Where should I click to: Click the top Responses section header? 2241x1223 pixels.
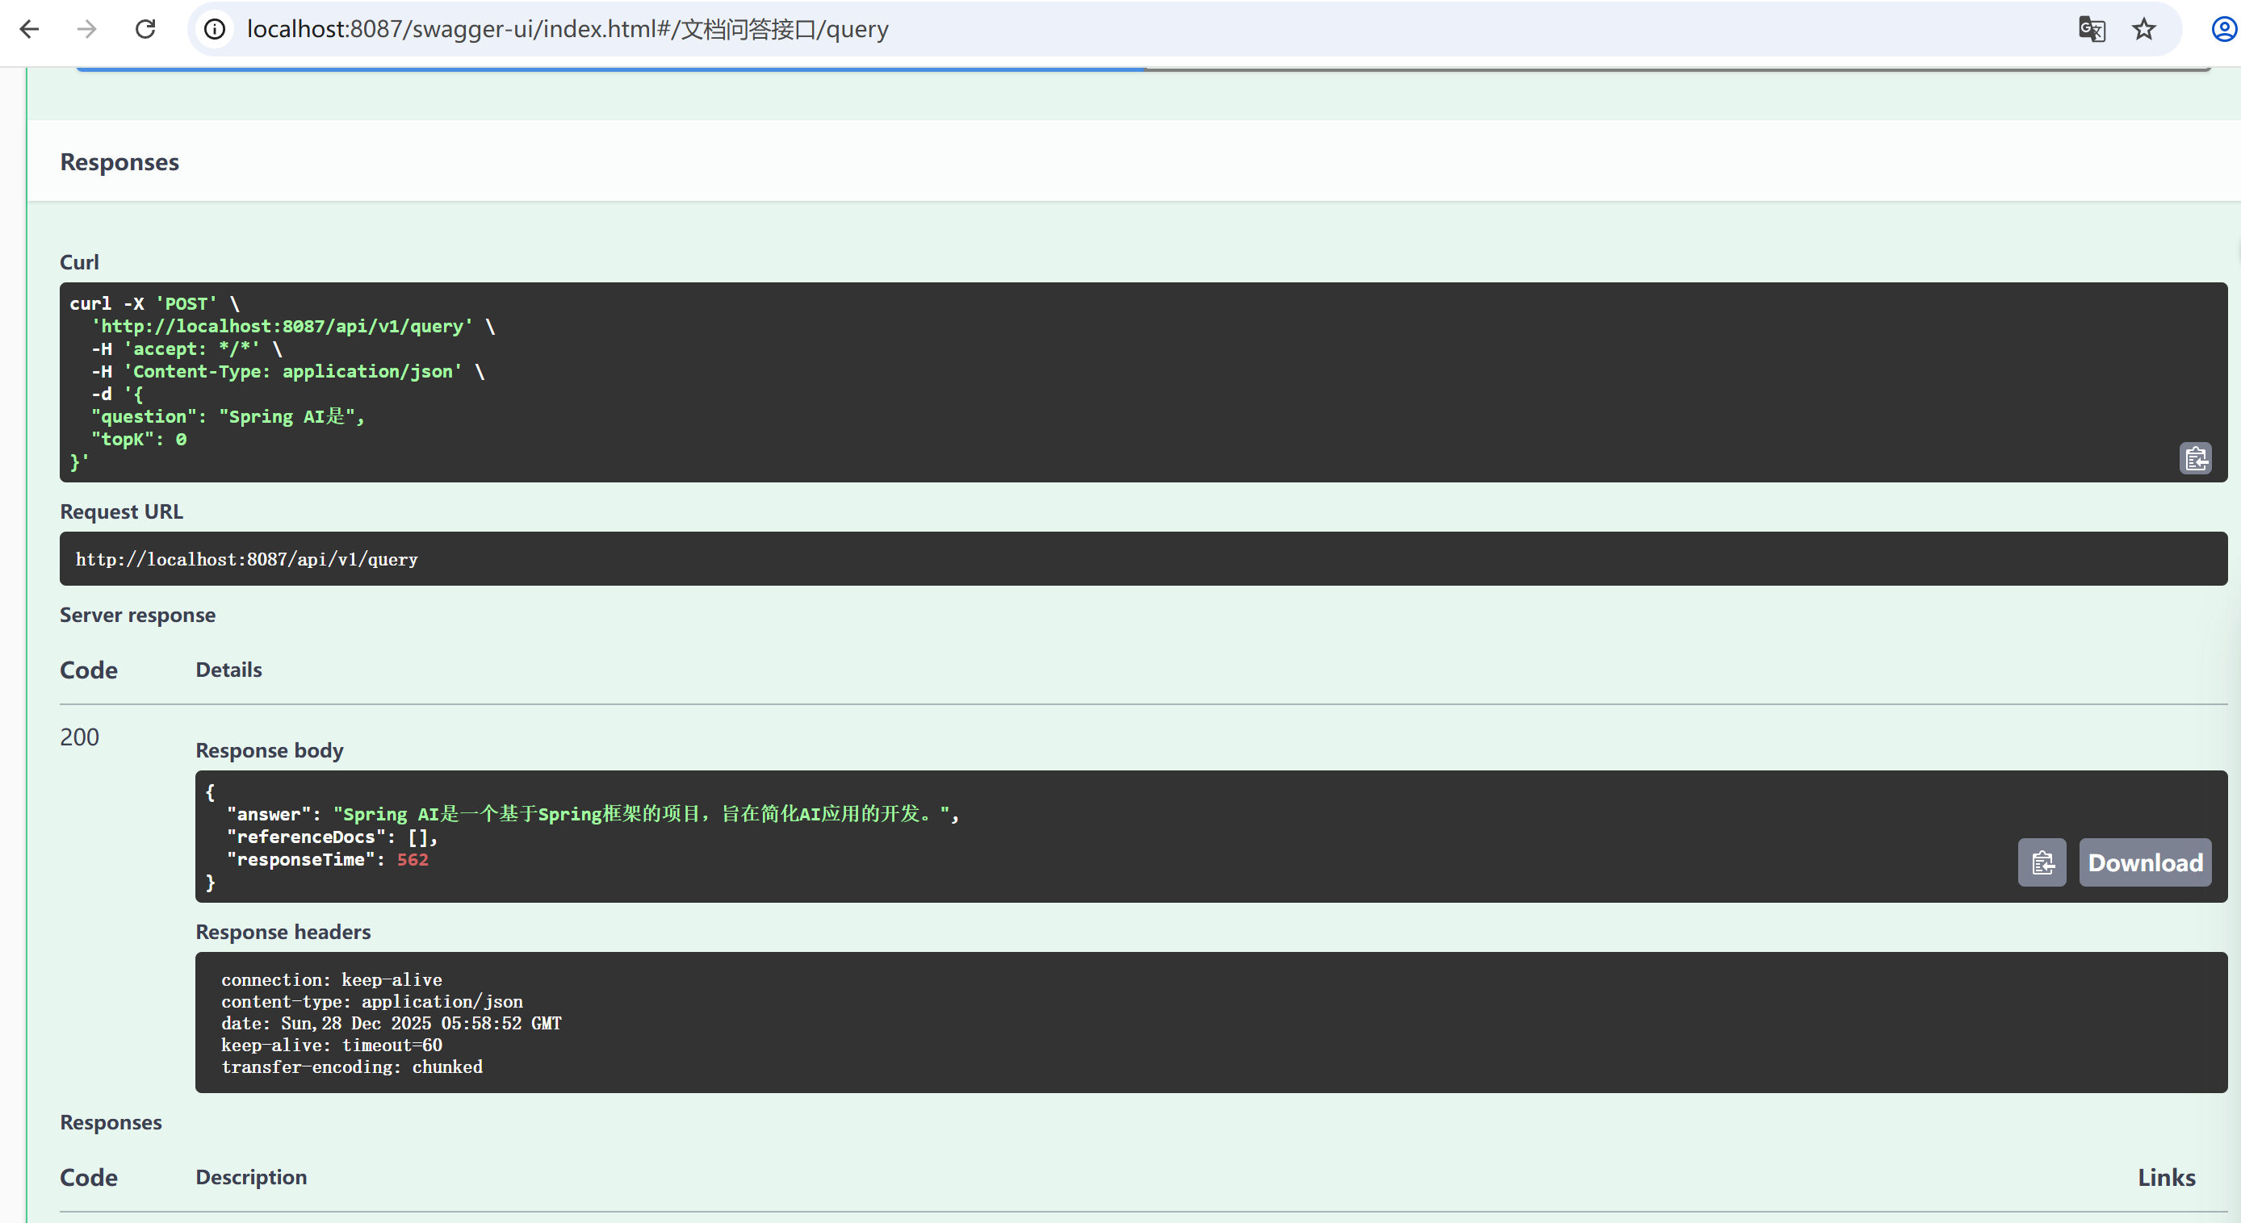tap(119, 161)
